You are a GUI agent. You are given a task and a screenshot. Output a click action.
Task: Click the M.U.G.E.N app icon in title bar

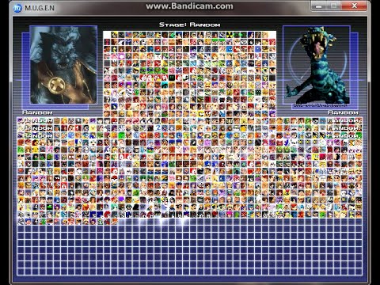click(x=17, y=8)
